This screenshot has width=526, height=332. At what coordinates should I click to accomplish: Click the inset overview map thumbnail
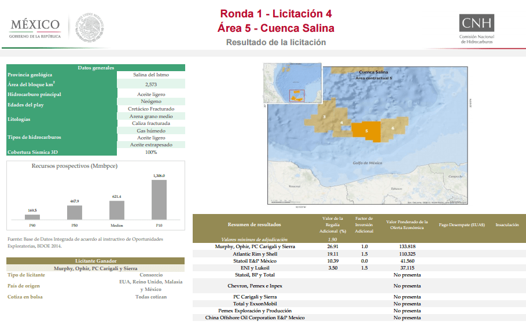(293, 83)
